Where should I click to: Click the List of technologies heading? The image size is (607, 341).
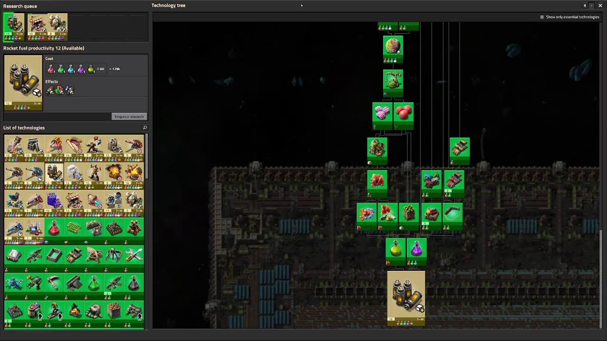pyautogui.click(x=24, y=128)
